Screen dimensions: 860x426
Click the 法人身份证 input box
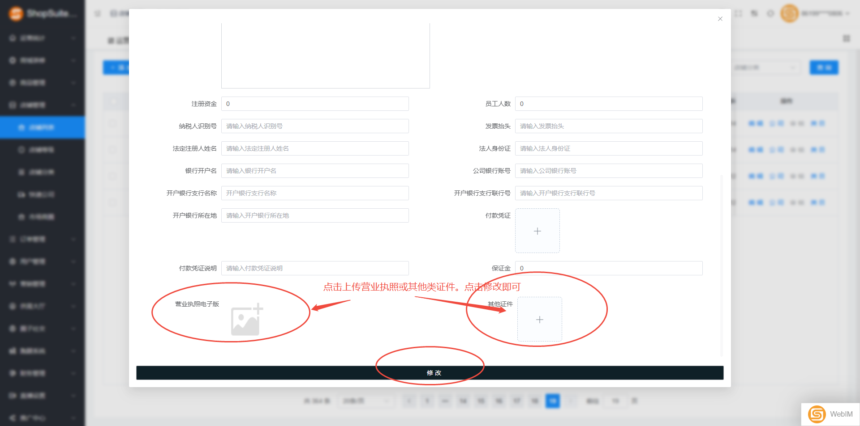[x=608, y=148]
